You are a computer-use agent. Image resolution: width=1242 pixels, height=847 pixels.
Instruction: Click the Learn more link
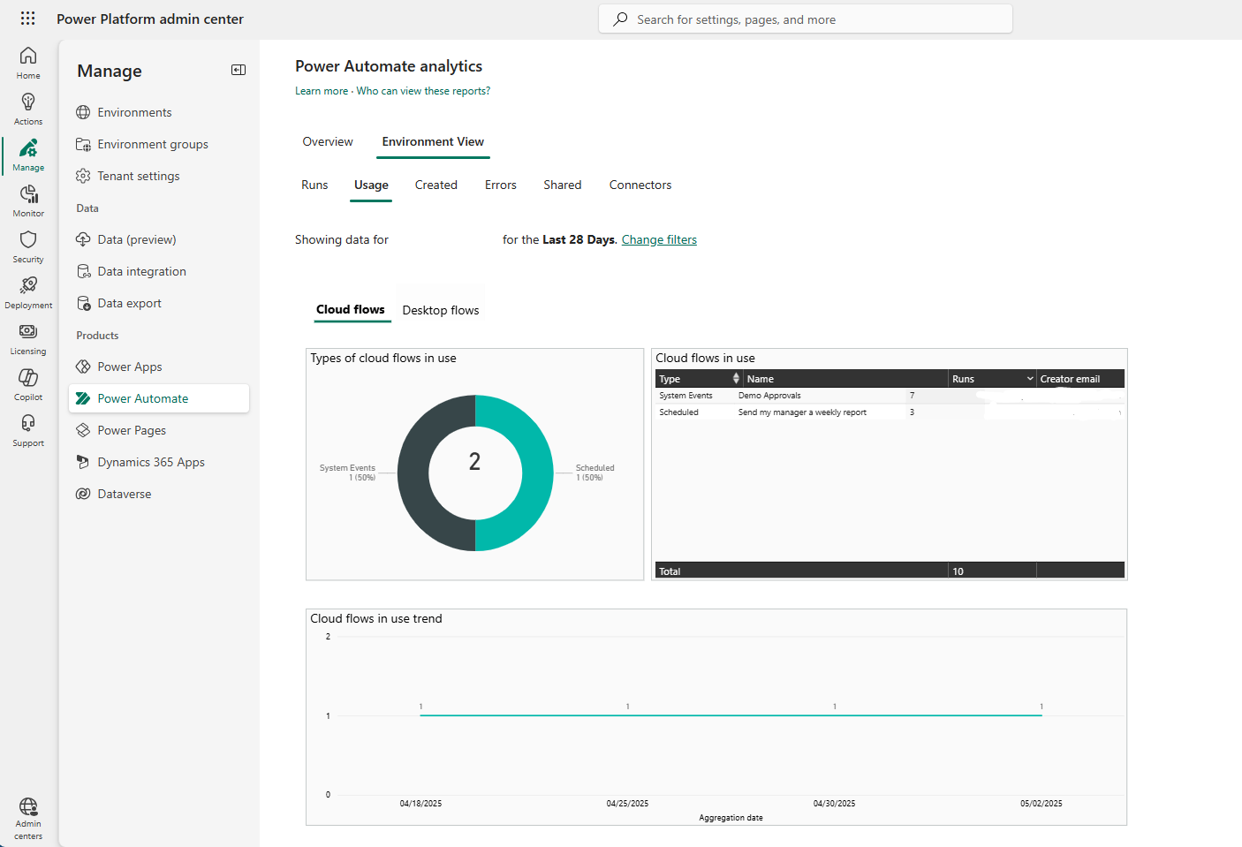[x=322, y=91]
